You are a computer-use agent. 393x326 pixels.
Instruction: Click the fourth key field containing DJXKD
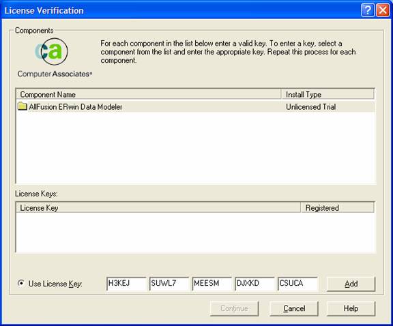(255, 284)
